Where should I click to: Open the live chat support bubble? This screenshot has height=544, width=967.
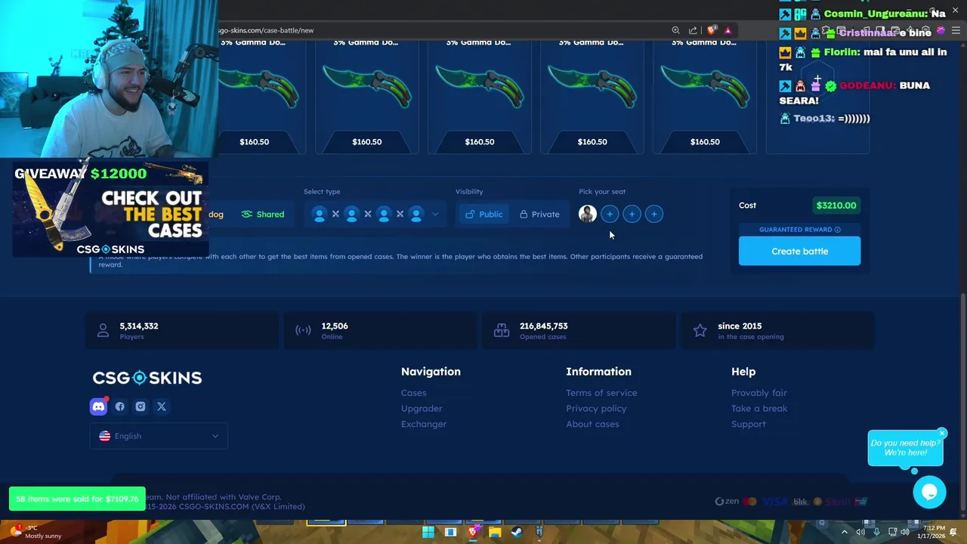tap(929, 493)
